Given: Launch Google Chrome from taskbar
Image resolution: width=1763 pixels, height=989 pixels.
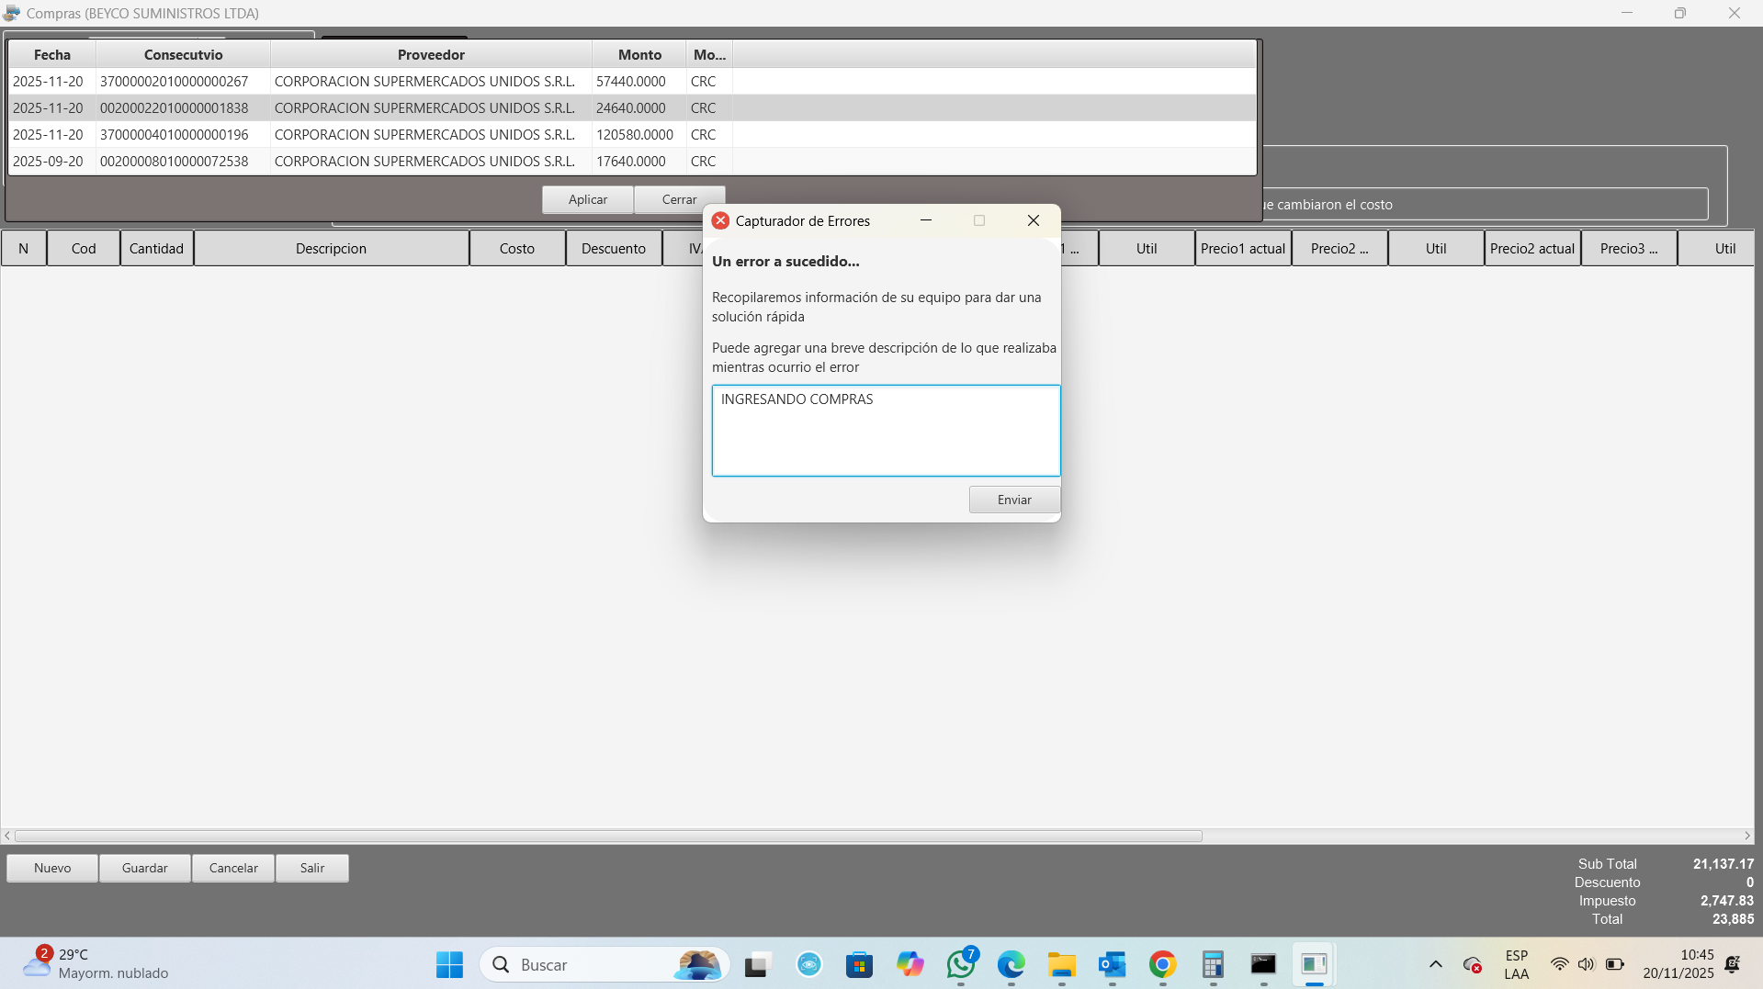Looking at the screenshot, I should pos(1162,964).
